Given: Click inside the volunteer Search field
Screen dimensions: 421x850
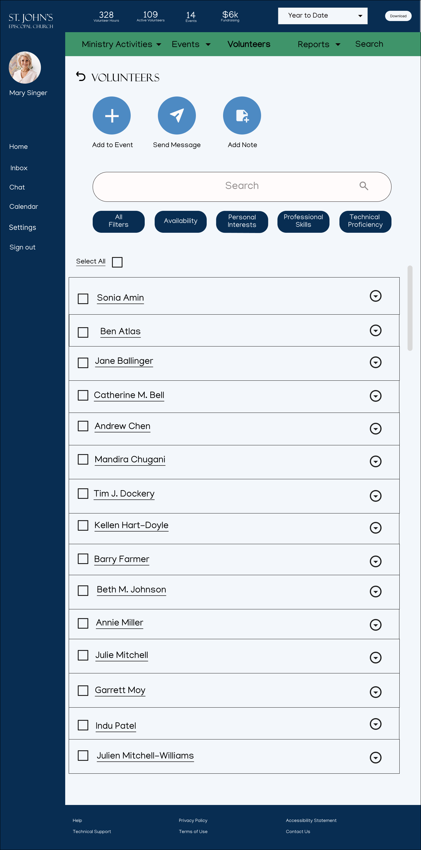Looking at the screenshot, I should pos(242,187).
